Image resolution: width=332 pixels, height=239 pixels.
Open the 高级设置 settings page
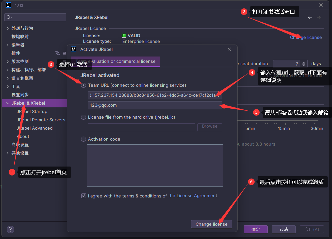tap(20, 145)
